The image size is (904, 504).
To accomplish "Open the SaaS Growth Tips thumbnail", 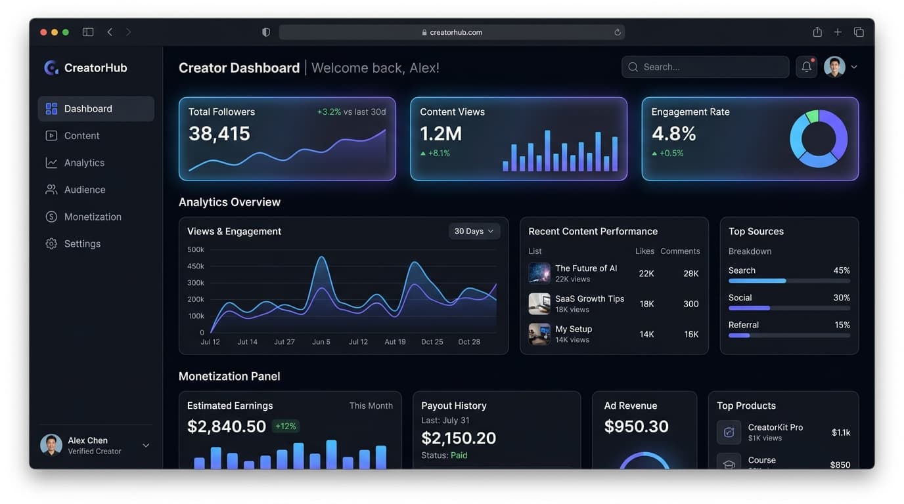I will [539, 304].
